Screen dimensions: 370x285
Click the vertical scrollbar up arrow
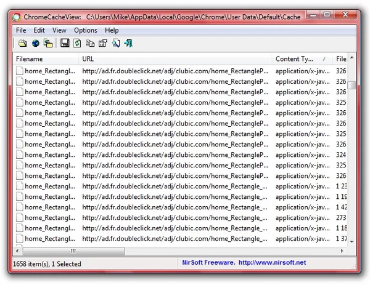(x=352, y=57)
